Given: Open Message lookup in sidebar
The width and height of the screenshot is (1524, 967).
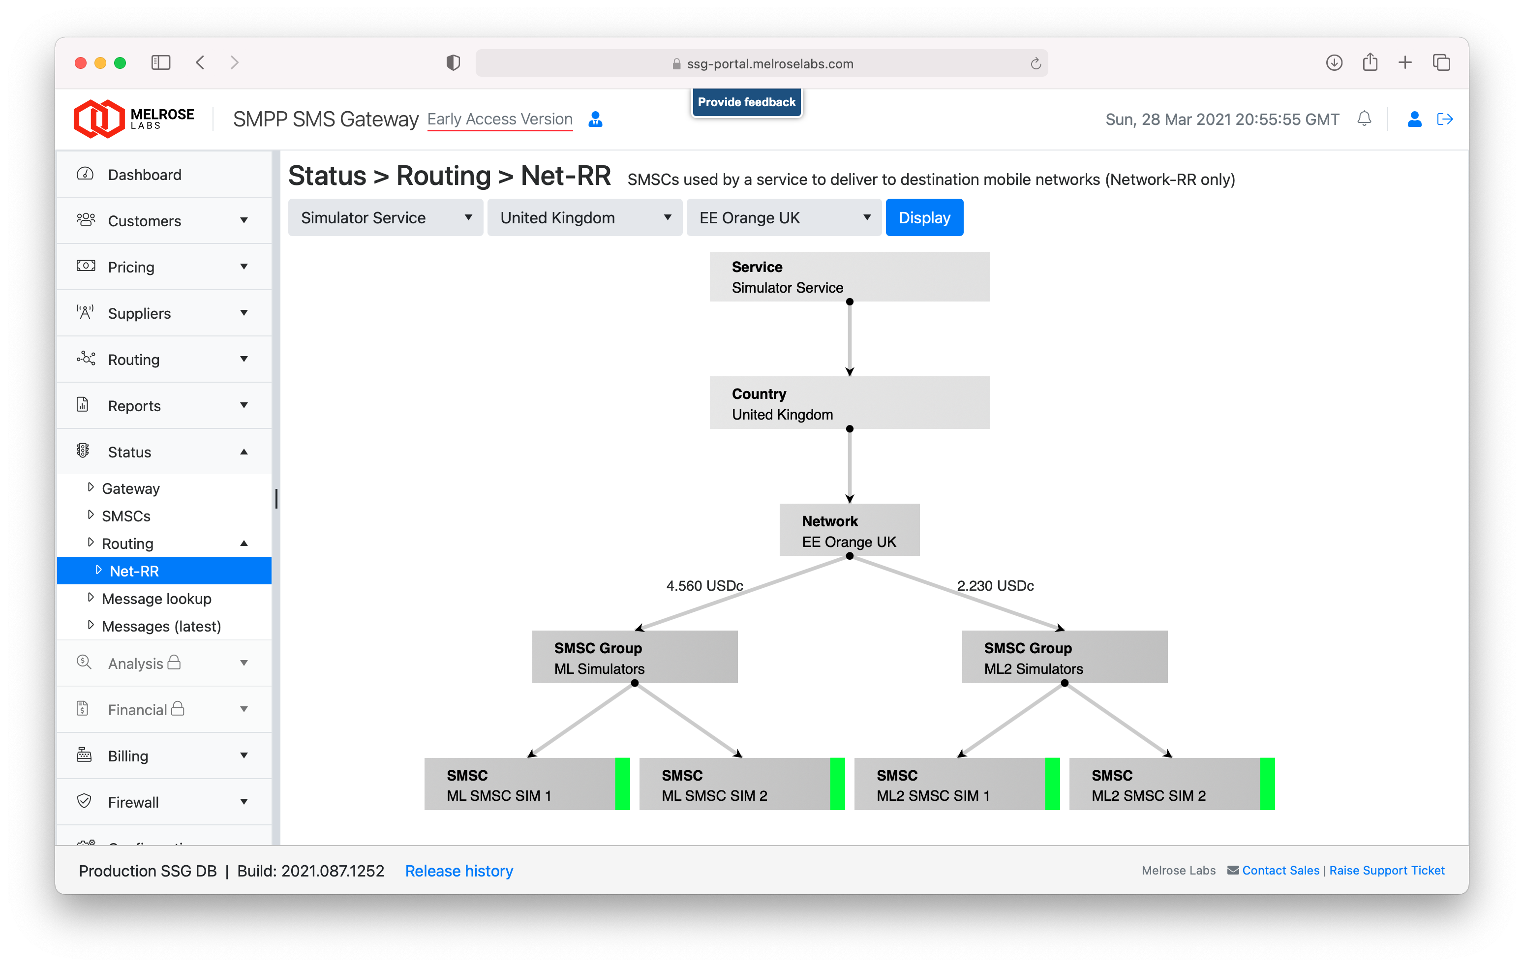Looking at the screenshot, I should click(156, 599).
